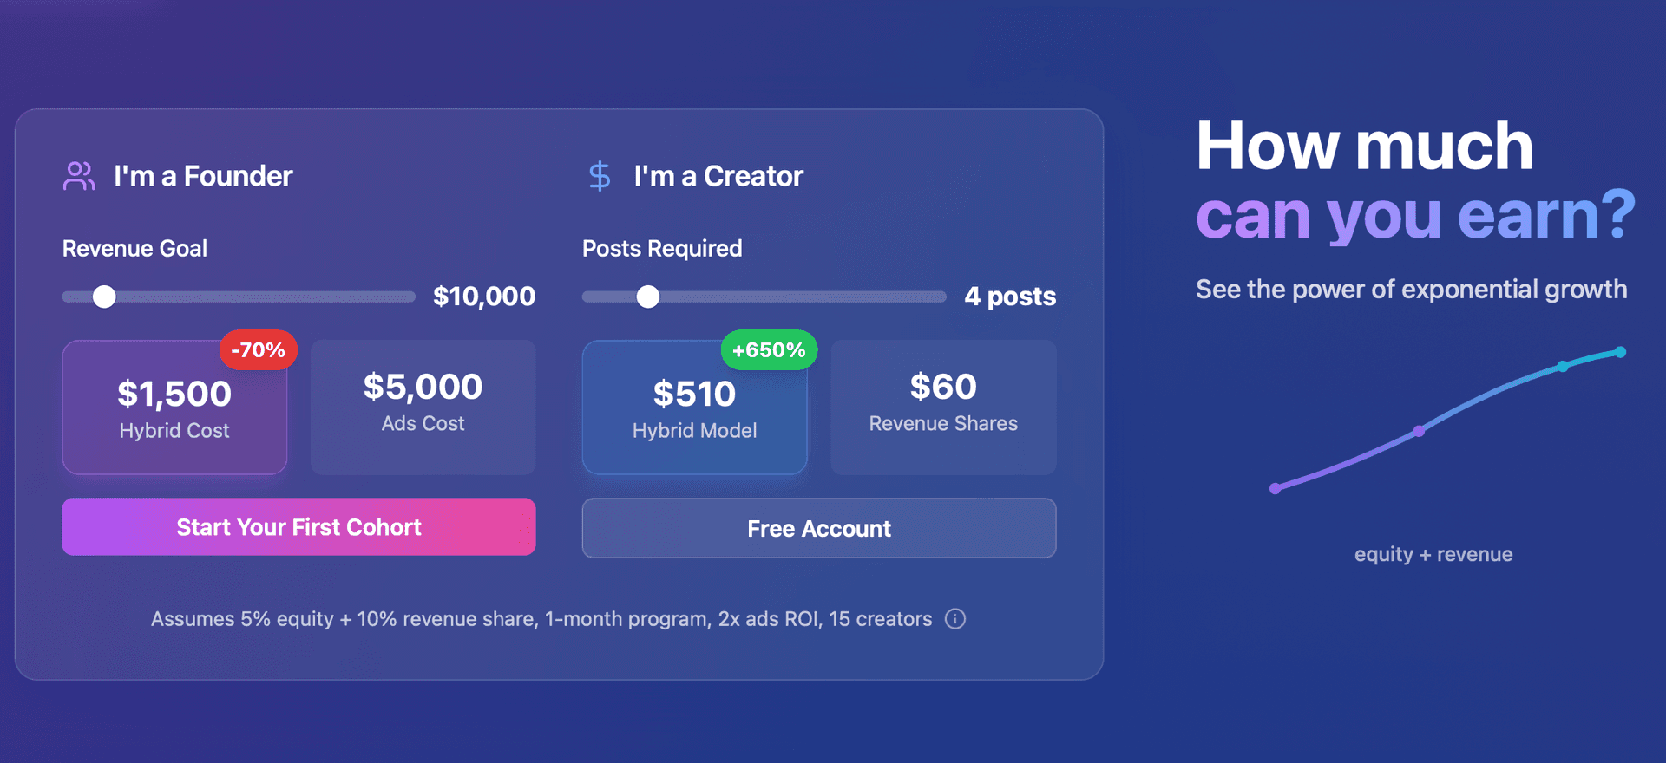Switch to the I'm a Founder section
The image size is (1666, 763).
[x=203, y=176]
